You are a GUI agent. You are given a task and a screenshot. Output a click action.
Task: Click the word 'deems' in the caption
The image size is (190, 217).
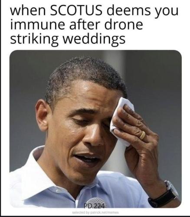click(129, 10)
